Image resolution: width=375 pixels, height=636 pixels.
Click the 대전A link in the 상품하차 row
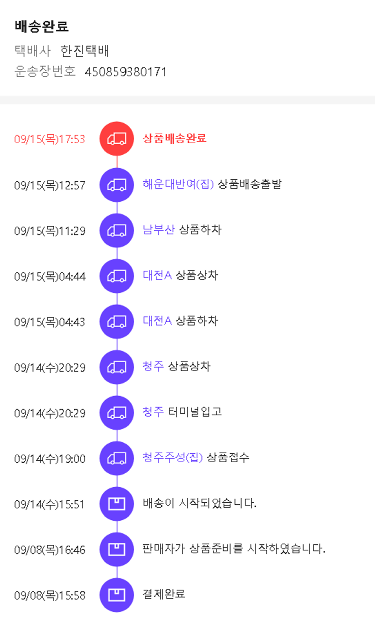pyautogui.click(x=157, y=321)
